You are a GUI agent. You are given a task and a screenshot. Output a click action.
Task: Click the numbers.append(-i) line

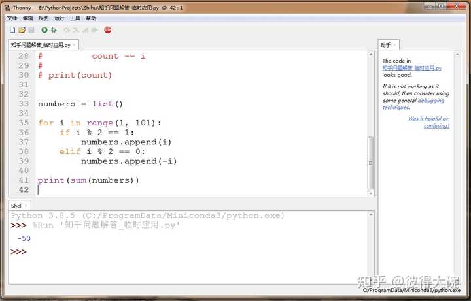click(129, 161)
